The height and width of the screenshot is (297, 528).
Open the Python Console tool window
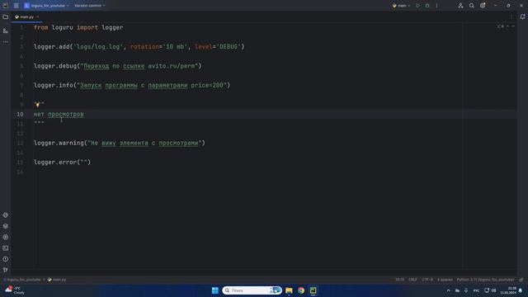pos(6,214)
